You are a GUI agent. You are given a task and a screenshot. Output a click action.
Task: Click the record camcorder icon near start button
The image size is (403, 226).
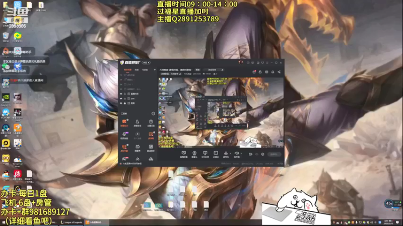pyautogui.click(x=250, y=154)
